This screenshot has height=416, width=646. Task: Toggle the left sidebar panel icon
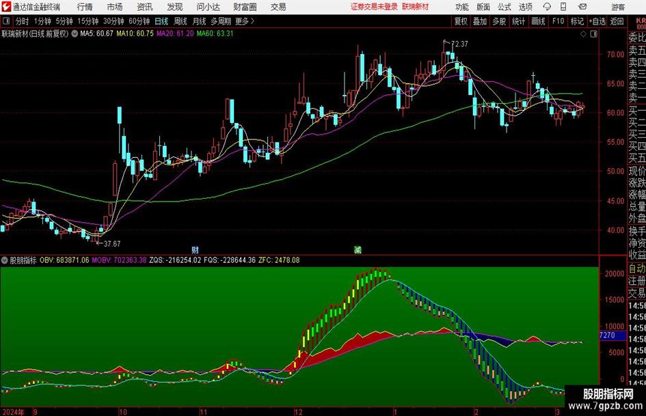[6, 21]
